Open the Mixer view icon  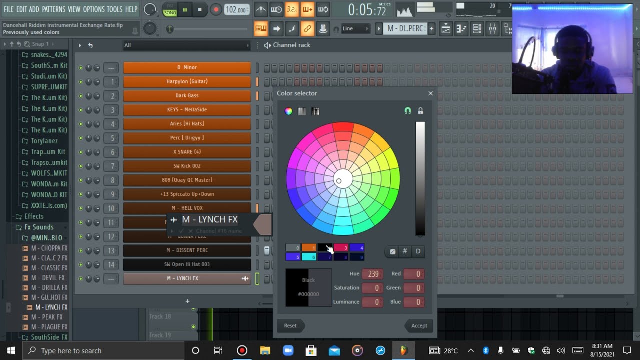click(493, 29)
